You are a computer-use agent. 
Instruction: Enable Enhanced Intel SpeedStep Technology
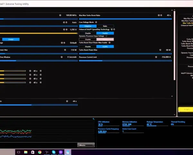(105, 33)
